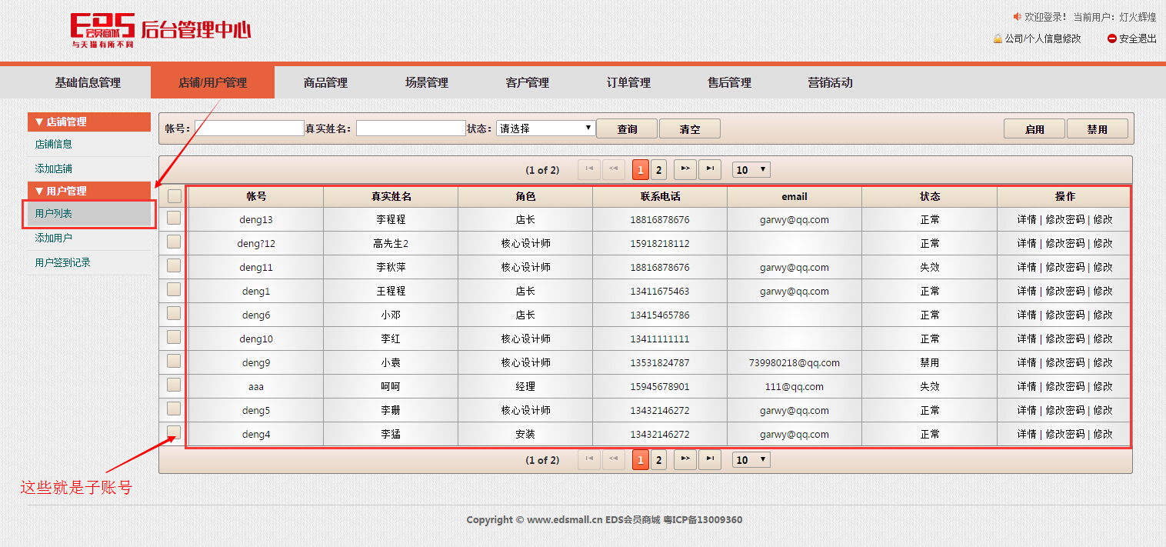The height and width of the screenshot is (547, 1166).
Task: Click last page arrow in top pagination
Action: click(x=710, y=169)
